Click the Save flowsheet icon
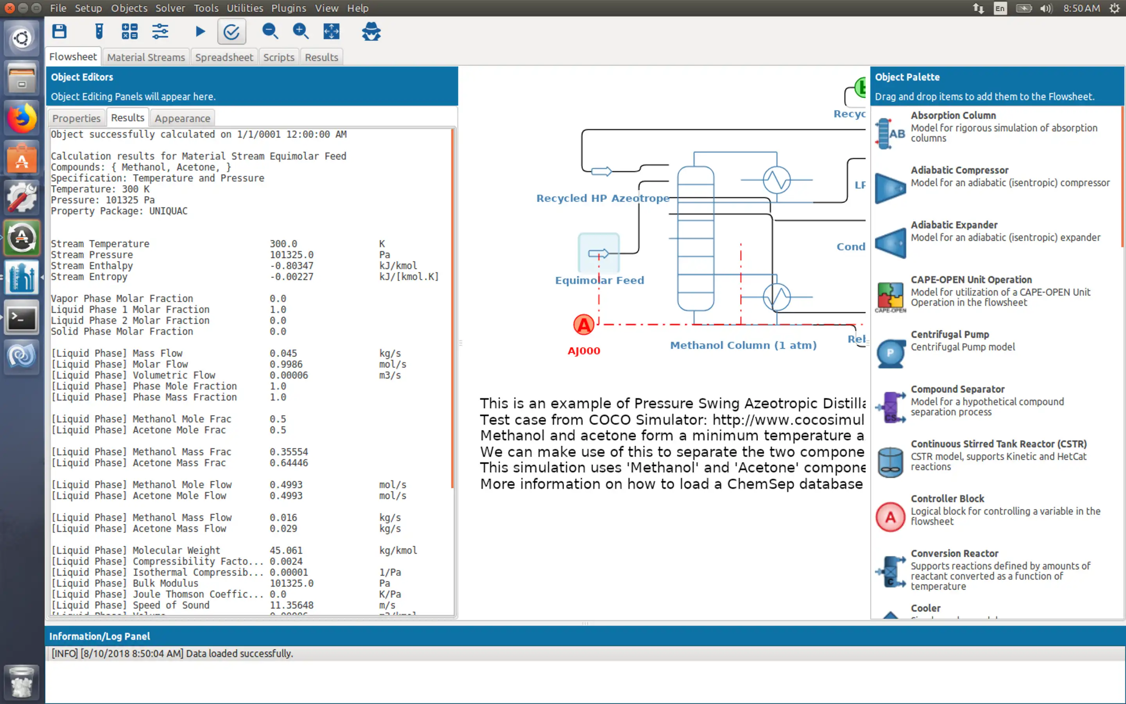The image size is (1126, 704). coord(61,32)
